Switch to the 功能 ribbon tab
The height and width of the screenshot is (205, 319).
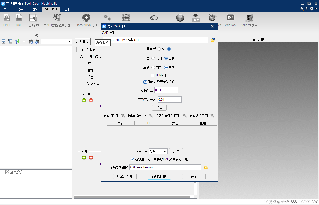click(68, 10)
